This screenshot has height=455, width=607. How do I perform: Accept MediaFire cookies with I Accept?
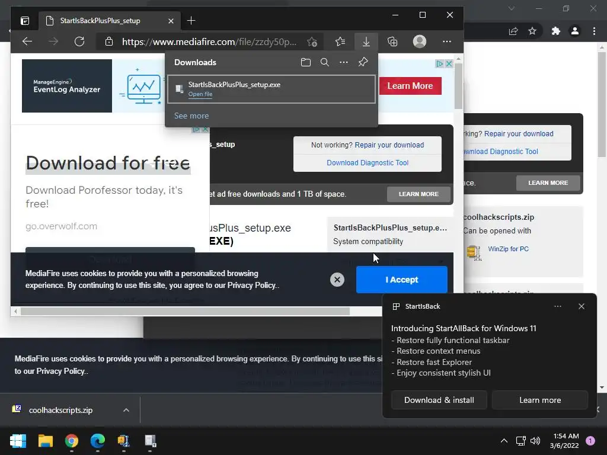pos(402,280)
